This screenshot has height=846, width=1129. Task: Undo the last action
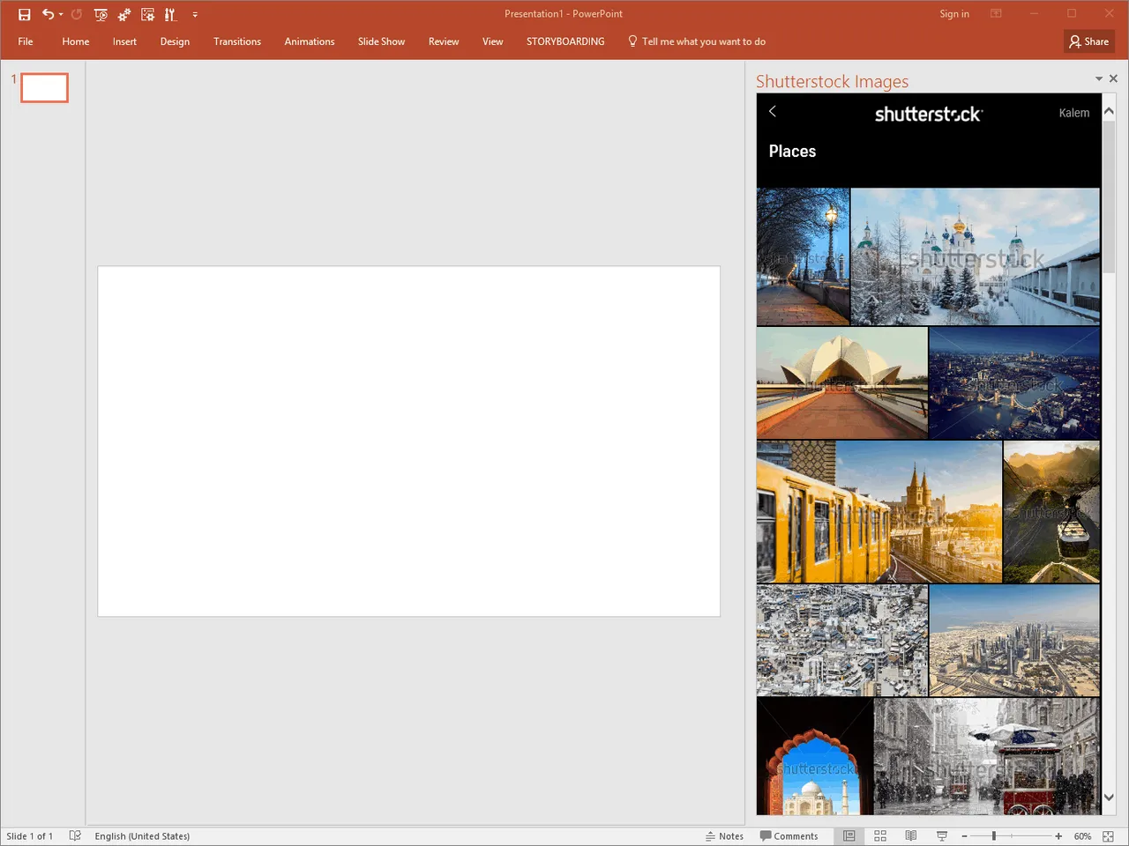coord(48,14)
